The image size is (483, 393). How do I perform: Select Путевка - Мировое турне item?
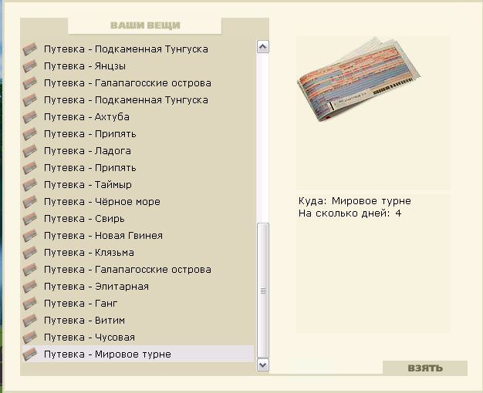click(x=138, y=354)
